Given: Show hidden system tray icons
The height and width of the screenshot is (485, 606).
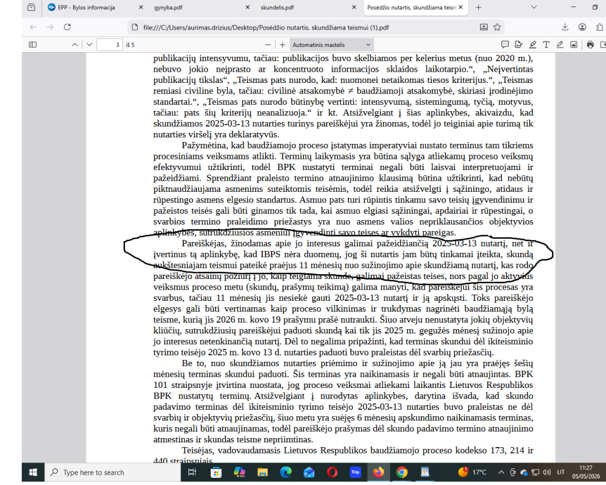Looking at the screenshot, I should tap(501, 472).
